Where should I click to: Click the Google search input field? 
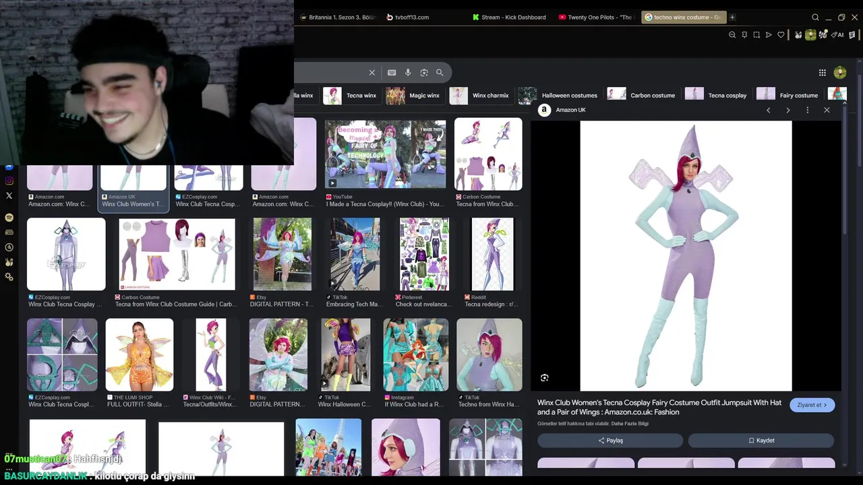(329, 72)
